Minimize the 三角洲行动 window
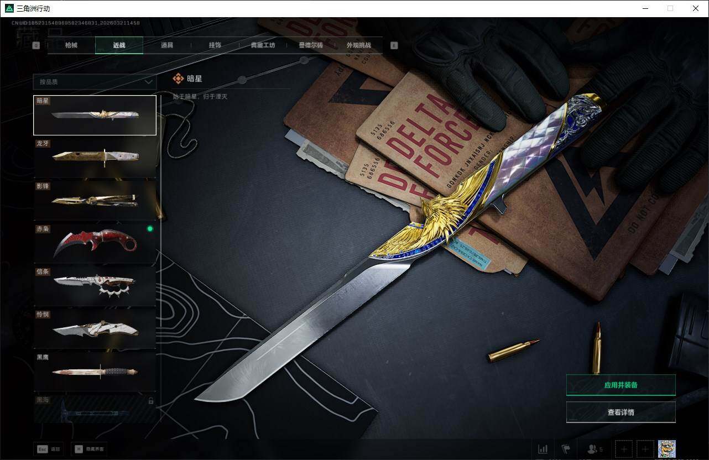The width and height of the screenshot is (709, 460). 646,8
